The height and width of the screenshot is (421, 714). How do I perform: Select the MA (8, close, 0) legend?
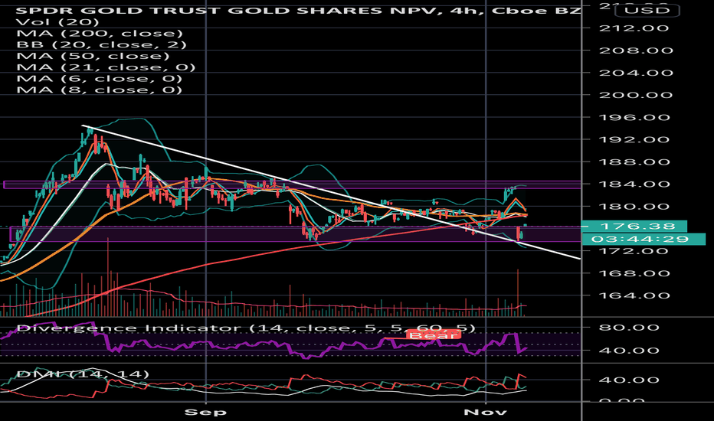point(100,90)
